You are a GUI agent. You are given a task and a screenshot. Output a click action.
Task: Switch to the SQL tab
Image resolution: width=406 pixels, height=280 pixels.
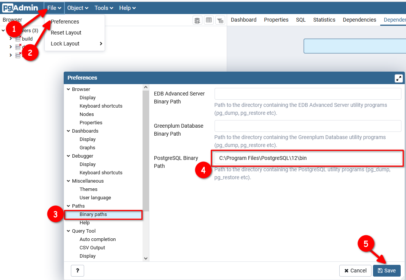click(x=301, y=20)
